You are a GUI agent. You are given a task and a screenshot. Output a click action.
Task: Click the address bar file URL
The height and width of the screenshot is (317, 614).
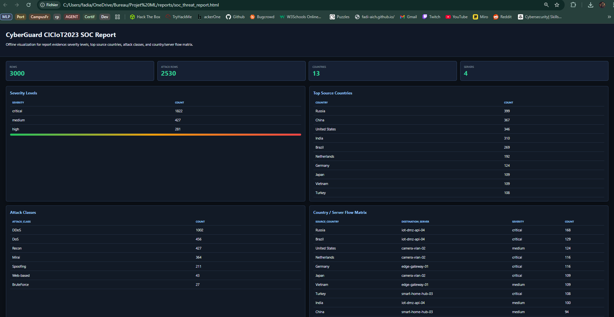141,5
